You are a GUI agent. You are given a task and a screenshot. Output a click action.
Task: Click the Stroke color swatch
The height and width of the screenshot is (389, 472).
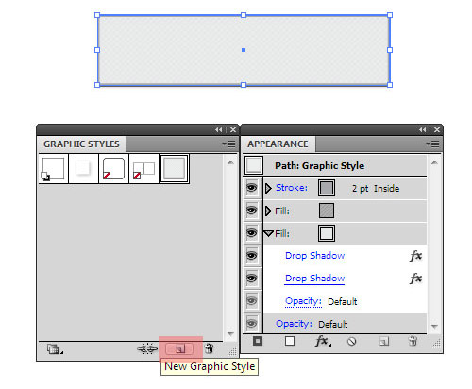coord(327,188)
